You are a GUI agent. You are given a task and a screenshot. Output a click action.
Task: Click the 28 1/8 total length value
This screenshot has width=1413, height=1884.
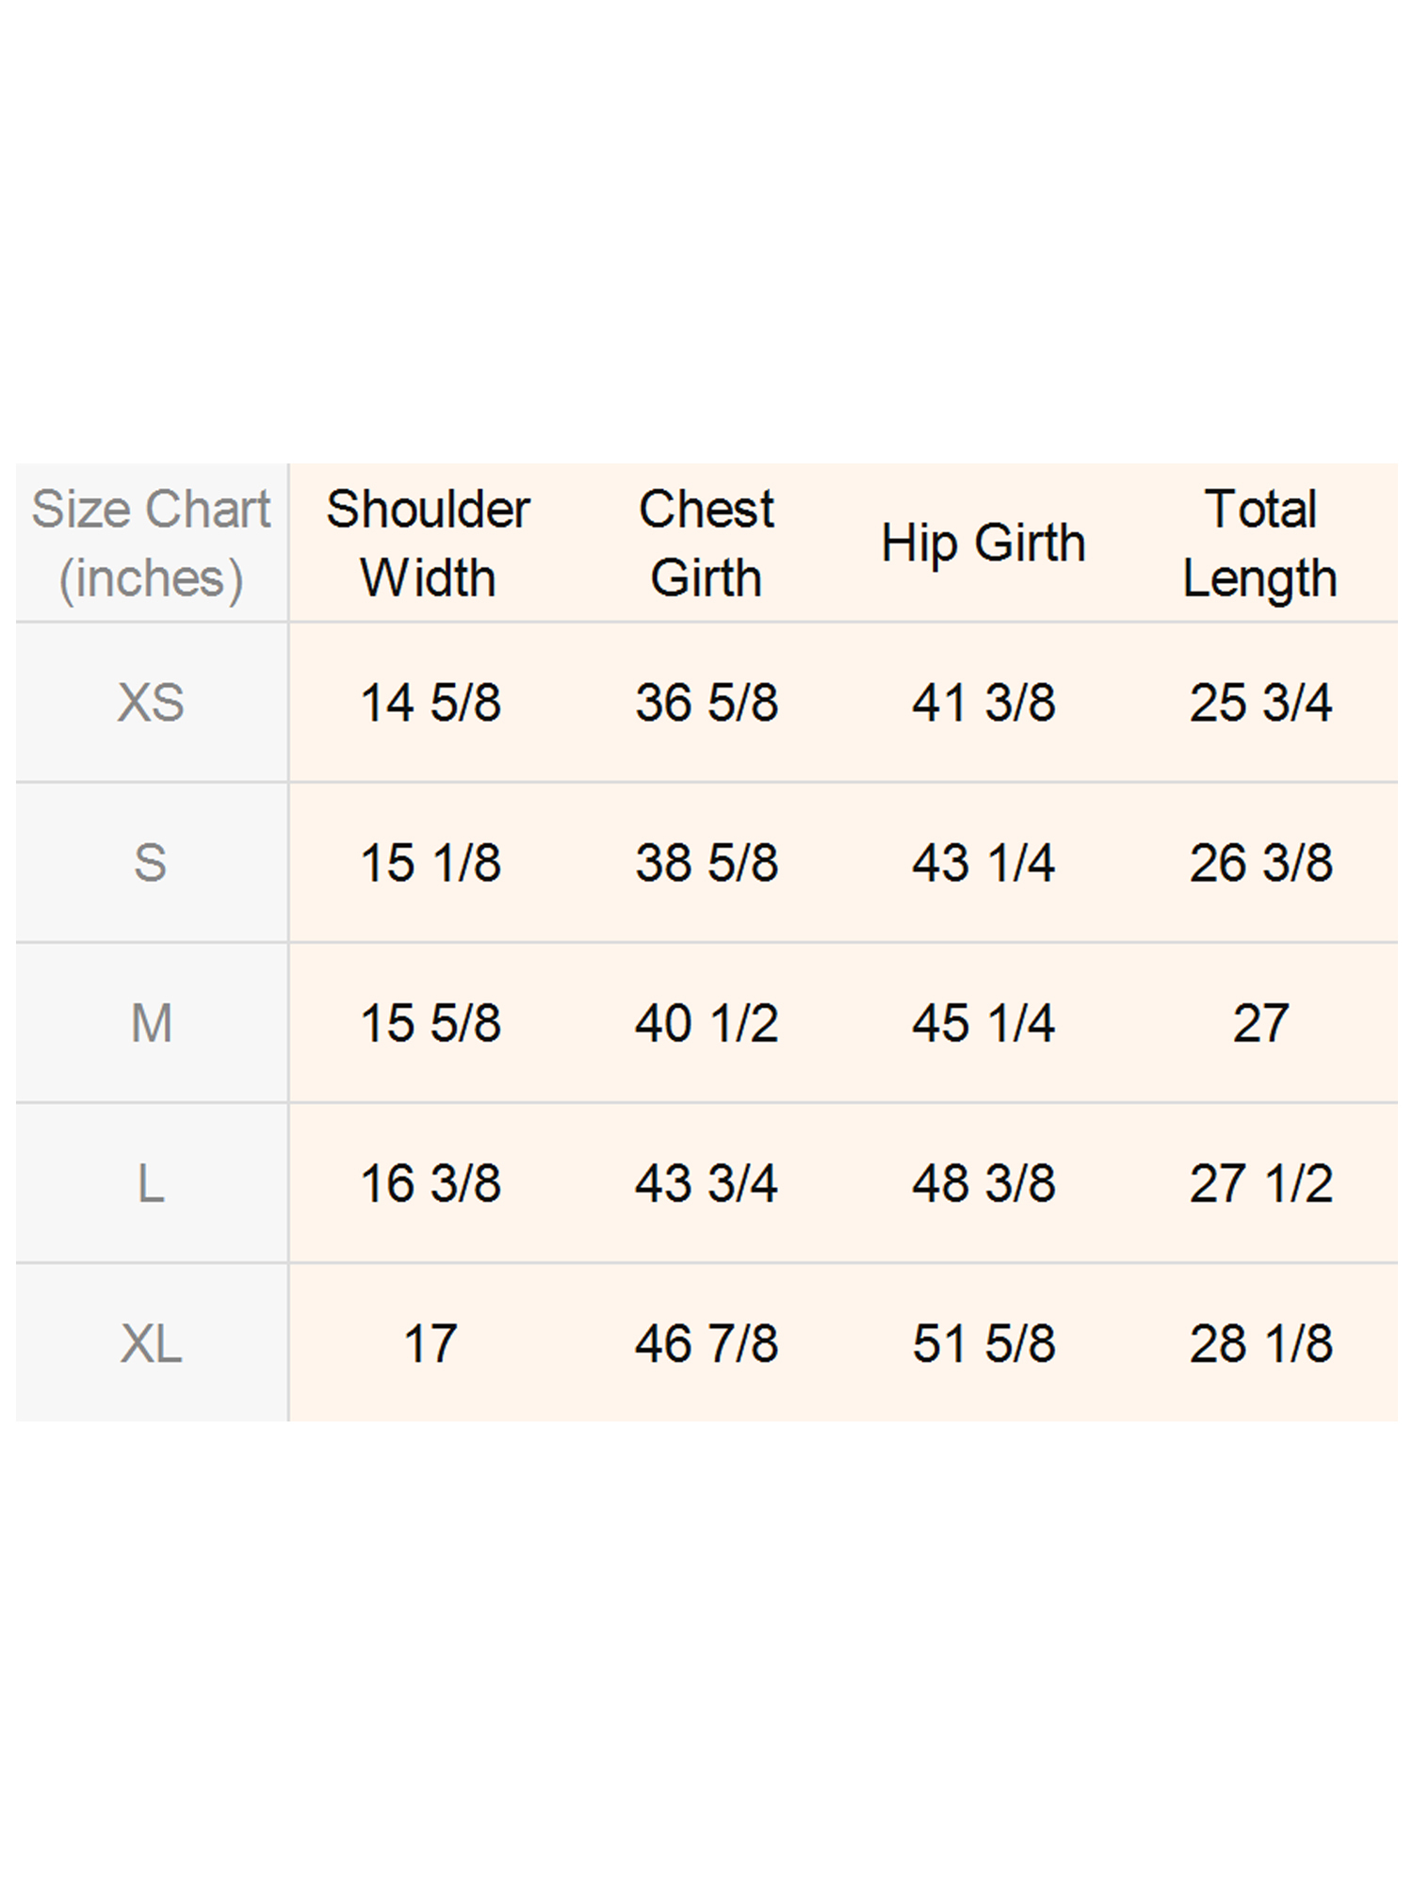tap(1260, 1343)
